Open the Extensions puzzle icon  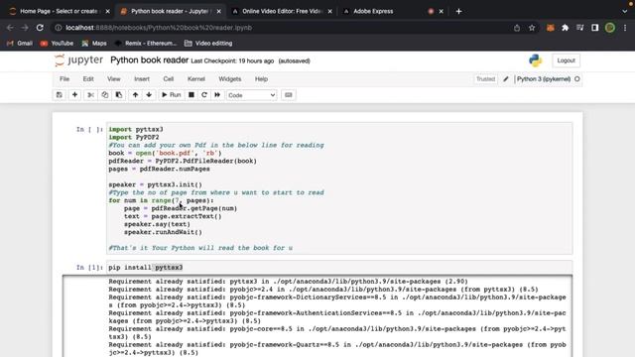(565, 28)
